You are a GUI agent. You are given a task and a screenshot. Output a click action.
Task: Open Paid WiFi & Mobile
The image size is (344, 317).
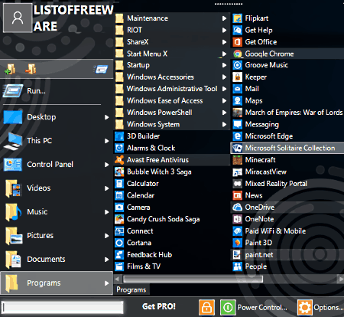(287, 231)
